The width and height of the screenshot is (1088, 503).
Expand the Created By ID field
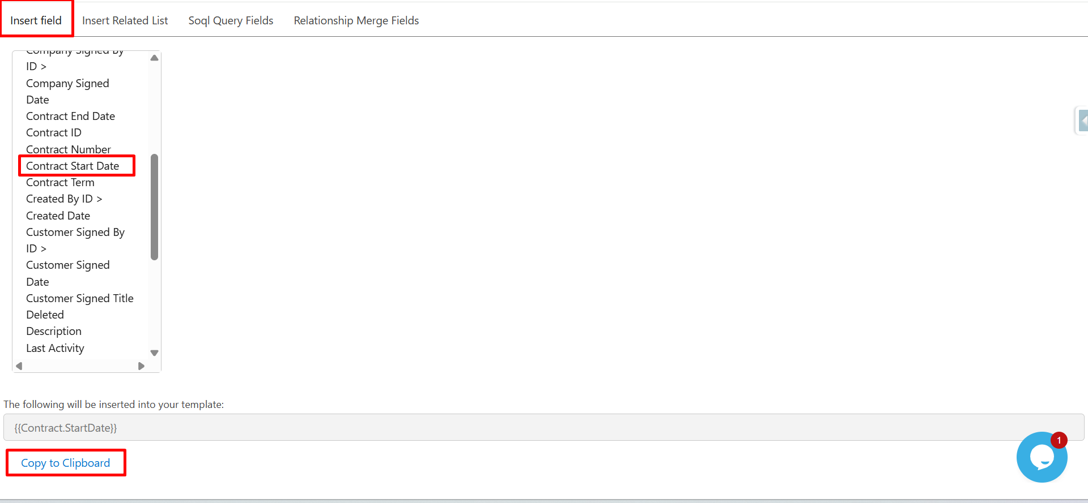[x=64, y=199]
